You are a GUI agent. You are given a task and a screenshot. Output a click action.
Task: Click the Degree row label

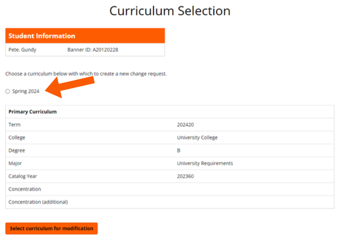16,150
